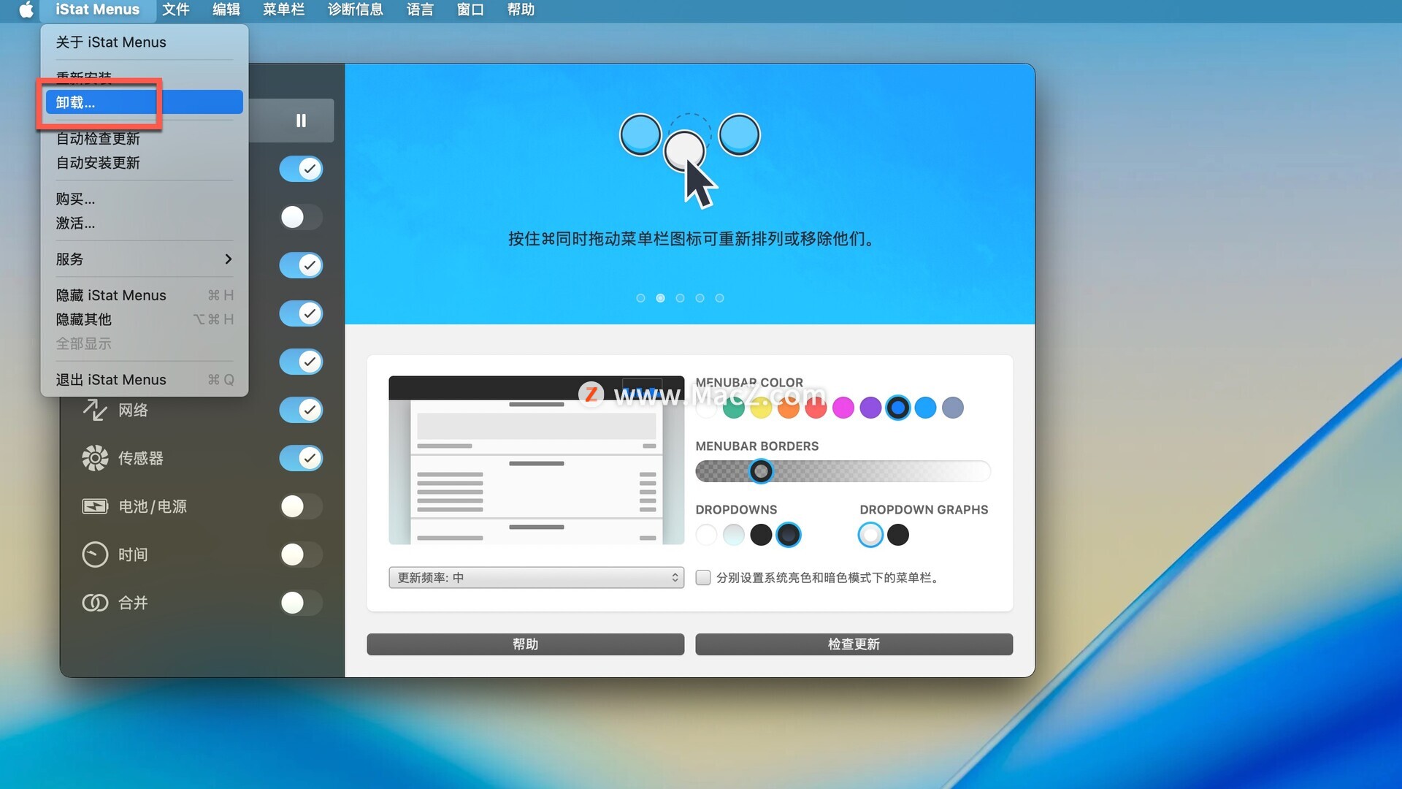Pick the pink menubar color swatch
The image size is (1402, 789).
(x=843, y=408)
